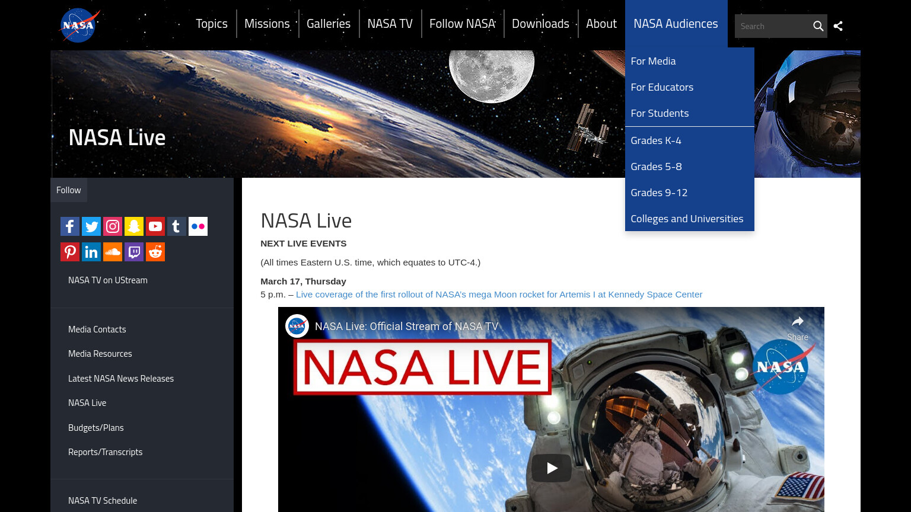The image size is (911, 512).
Task: Select Grades K-4 option
Action: tap(689, 140)
